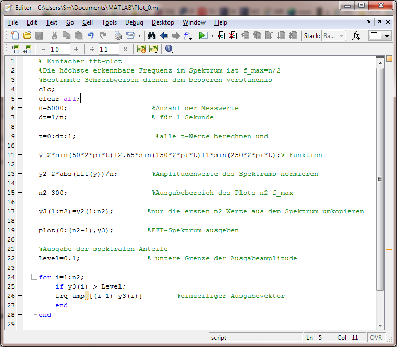397x347 pixels.
Task: Click the blue info icon in the cell toolbar
Action: 169,49
